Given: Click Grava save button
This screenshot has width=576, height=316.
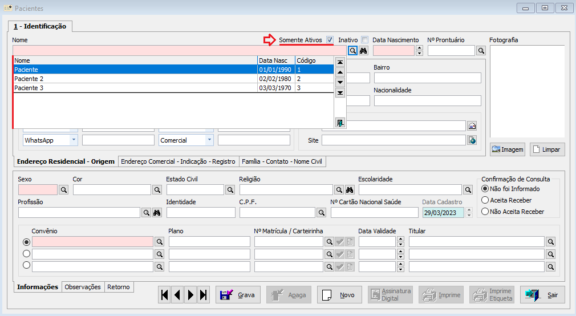Looking at the screenshot, I should tap(238, 295).
